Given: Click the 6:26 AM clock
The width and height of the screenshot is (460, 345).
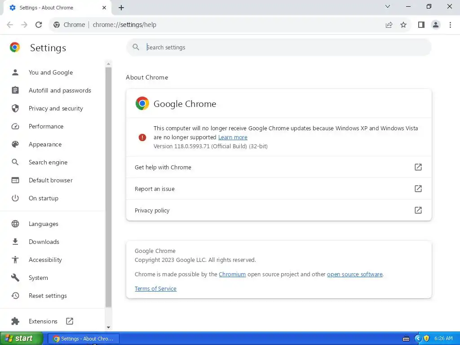Looking at the screenshot, I should [x=443, y=338].
